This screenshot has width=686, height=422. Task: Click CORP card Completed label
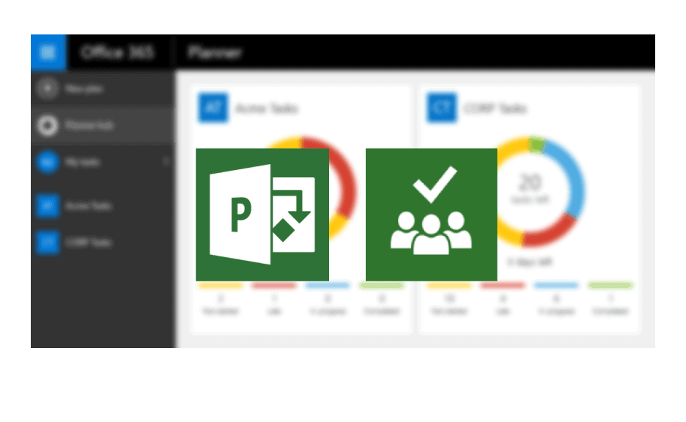point(611,311)
